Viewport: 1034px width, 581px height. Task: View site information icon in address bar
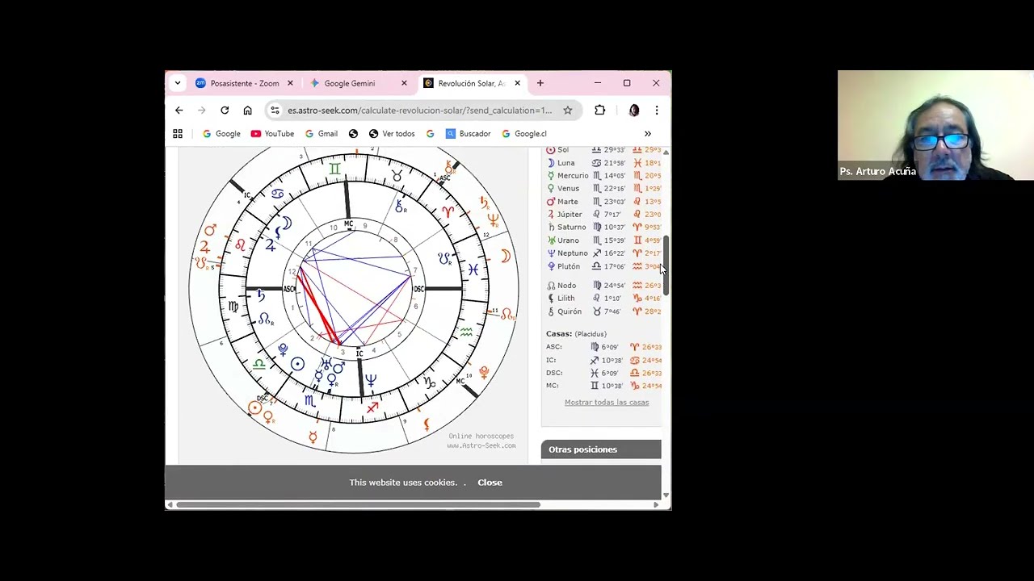pyautogui.click(x=275, y=111)
